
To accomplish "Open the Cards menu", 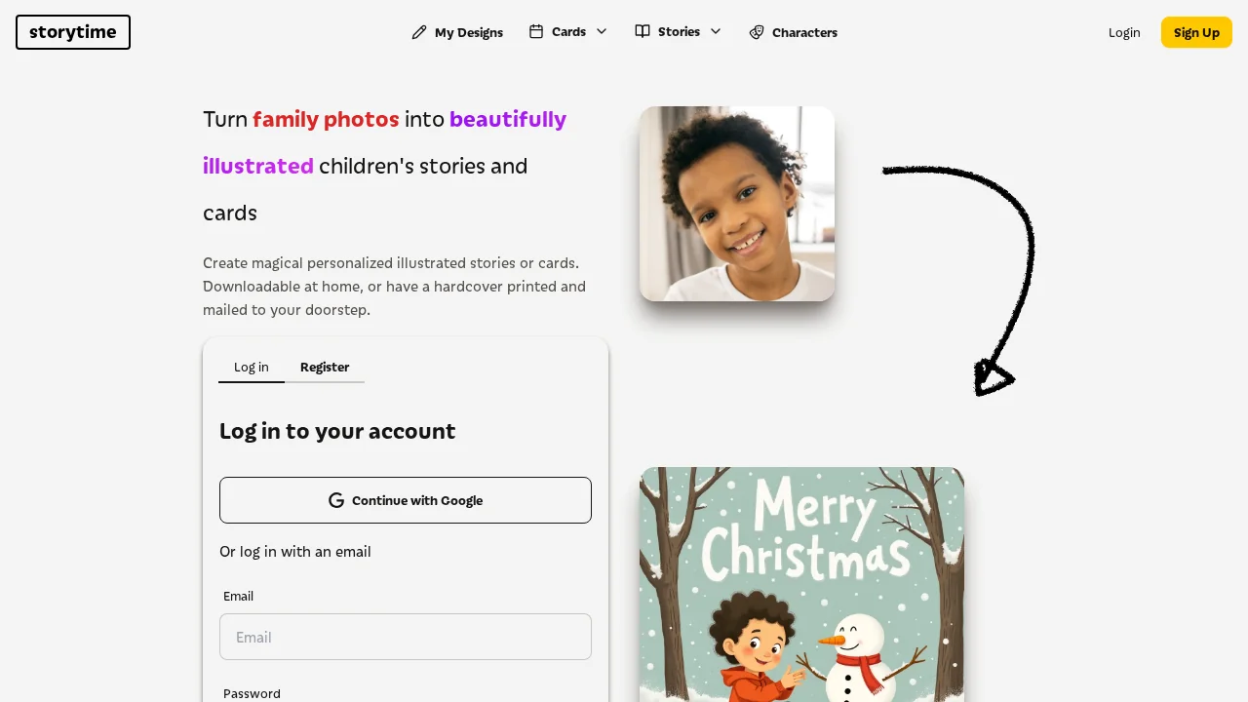I will coord(568,32).
